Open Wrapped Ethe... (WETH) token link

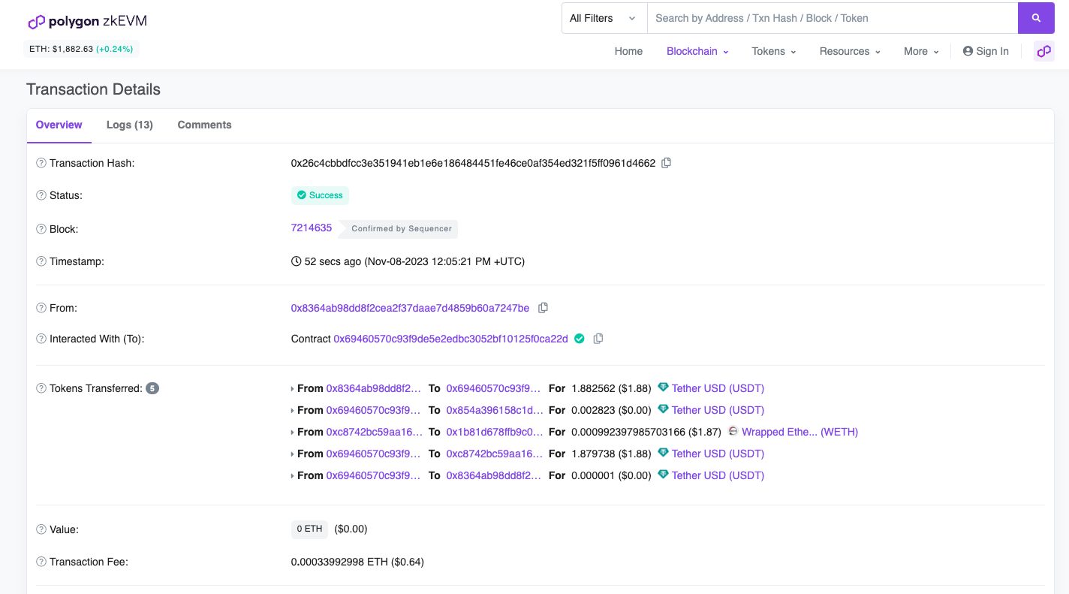(x=799, y=432)
